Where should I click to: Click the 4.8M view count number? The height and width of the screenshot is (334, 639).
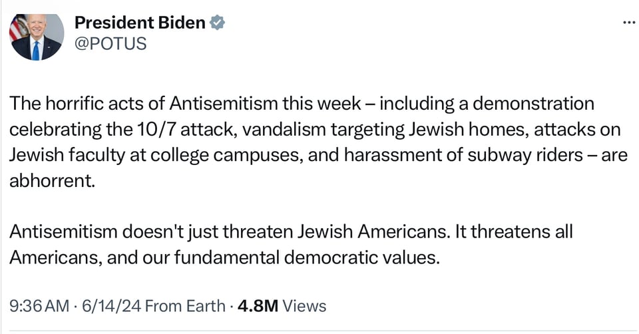(258, 306)
